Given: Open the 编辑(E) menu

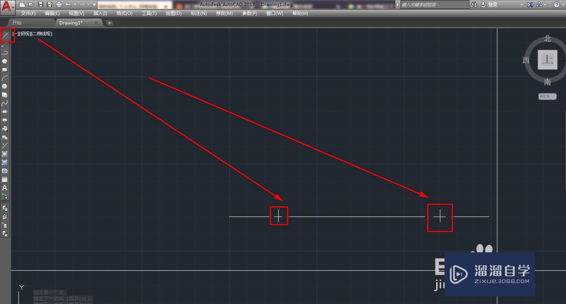Looking at the screenshot, I should [52, 13].
